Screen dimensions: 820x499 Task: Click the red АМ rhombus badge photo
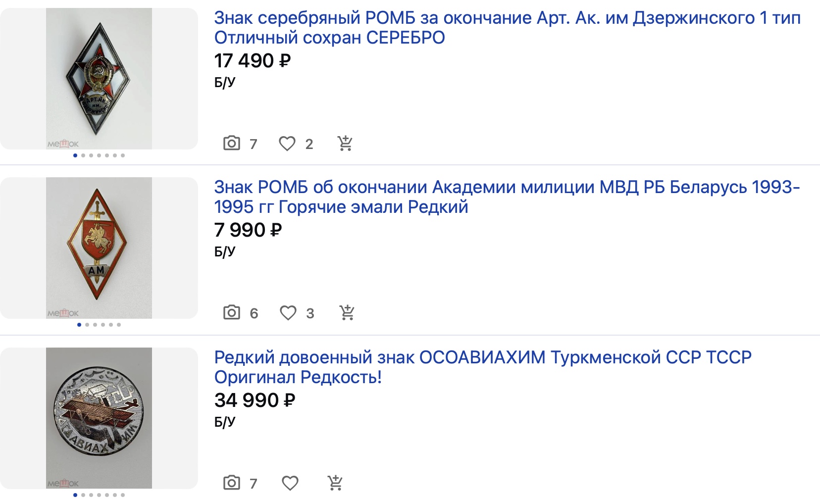click(99, 248)
